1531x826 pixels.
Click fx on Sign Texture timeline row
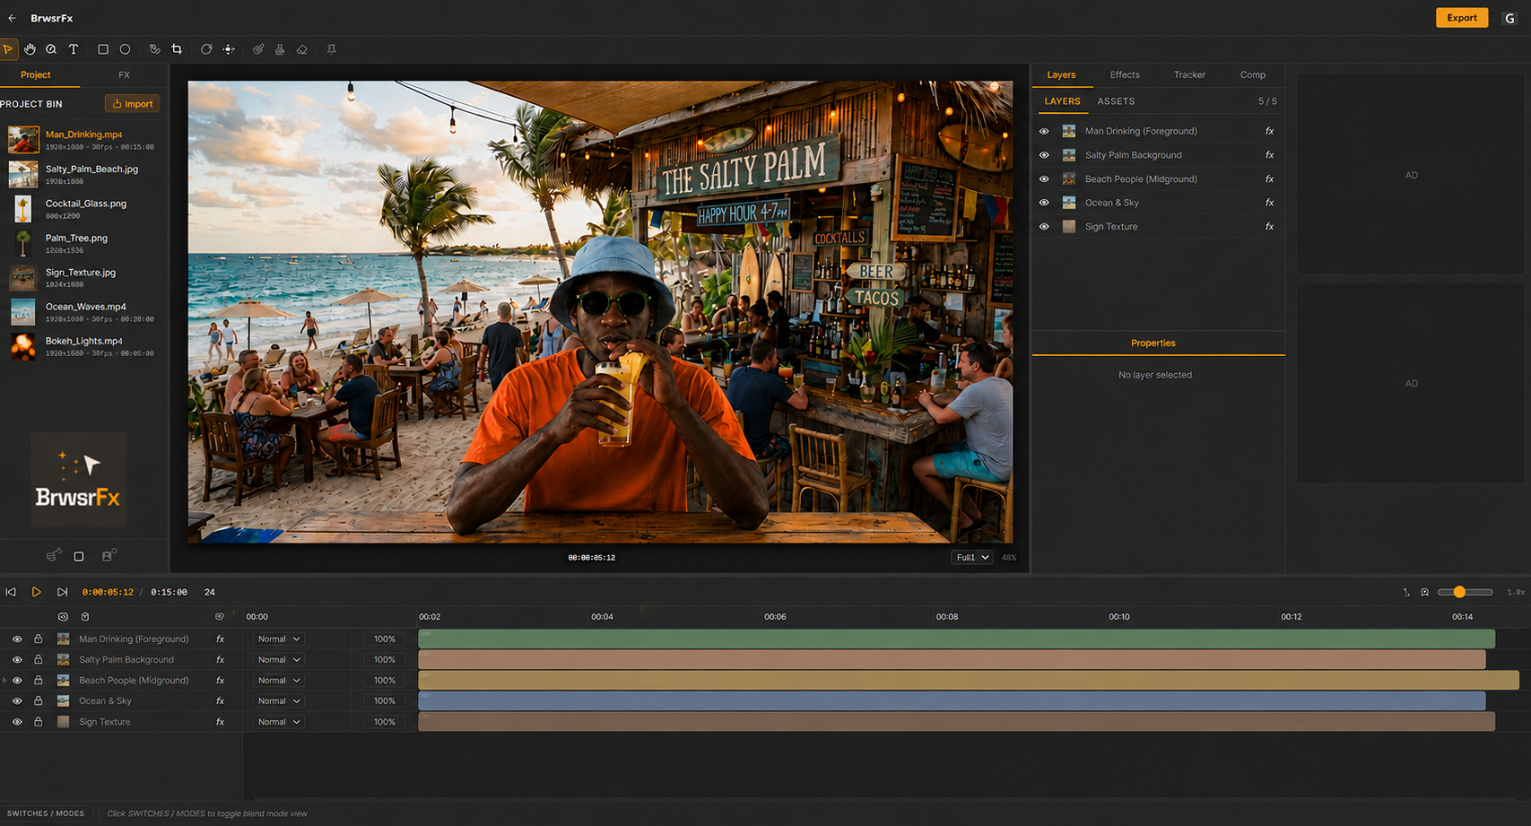tap(220, 722)
